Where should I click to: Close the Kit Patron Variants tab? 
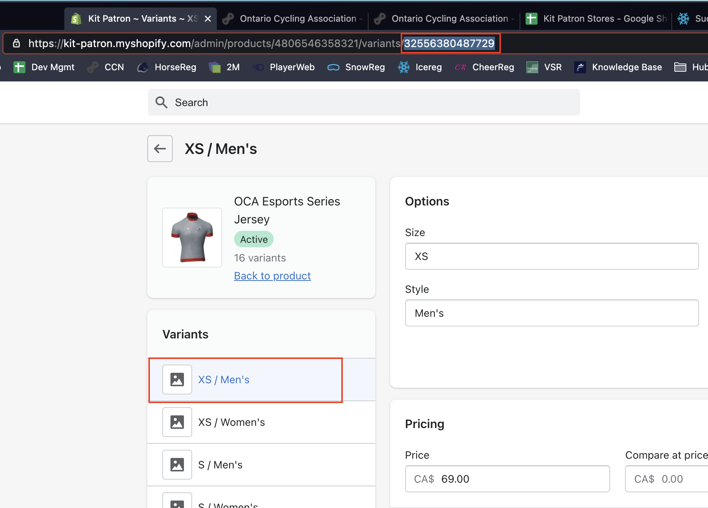pos(208,19)
